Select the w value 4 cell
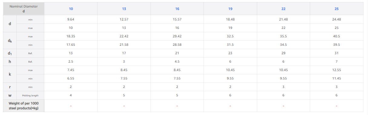This screenshot has width=368, height=115. 71,95
